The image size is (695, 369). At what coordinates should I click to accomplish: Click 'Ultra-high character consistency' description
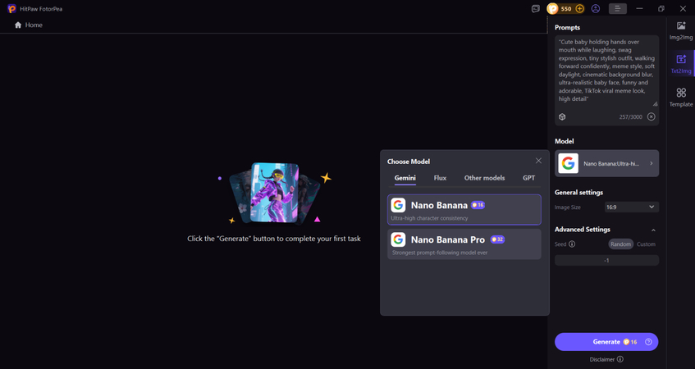coord(429,218)
